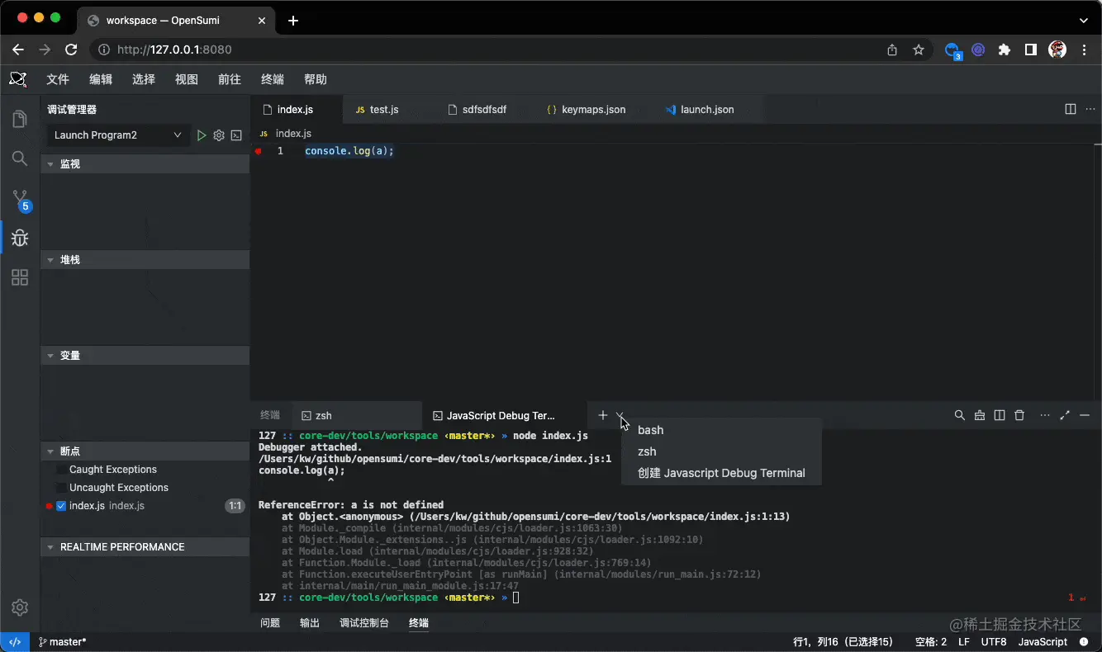Maximize the bottom panel with expand arrows
Viewport: 1102px width, 652px height.
1065,415
